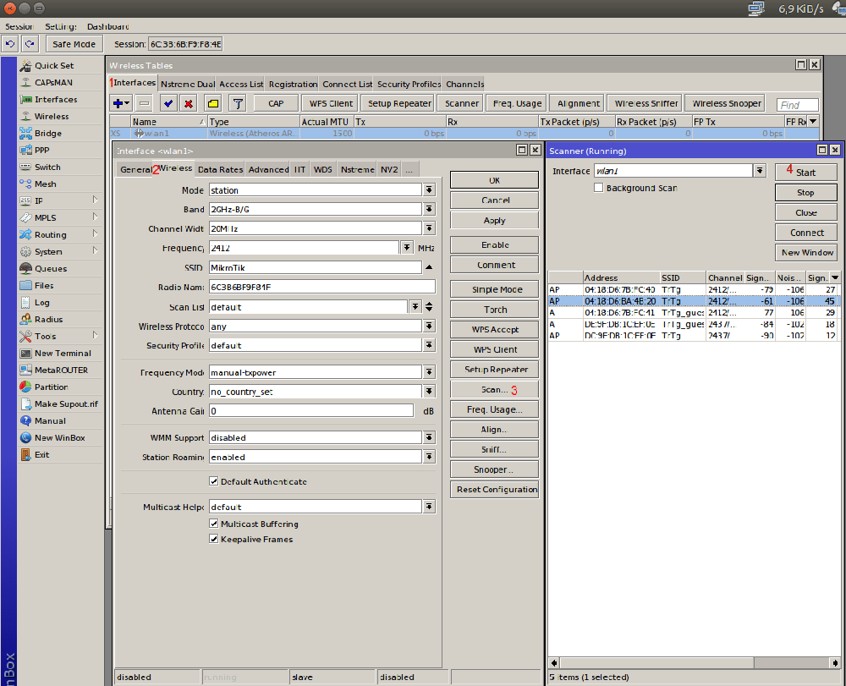Switch to the Data Rates tab
Viewport: 846px width, 686px height.
click(220, 169)
